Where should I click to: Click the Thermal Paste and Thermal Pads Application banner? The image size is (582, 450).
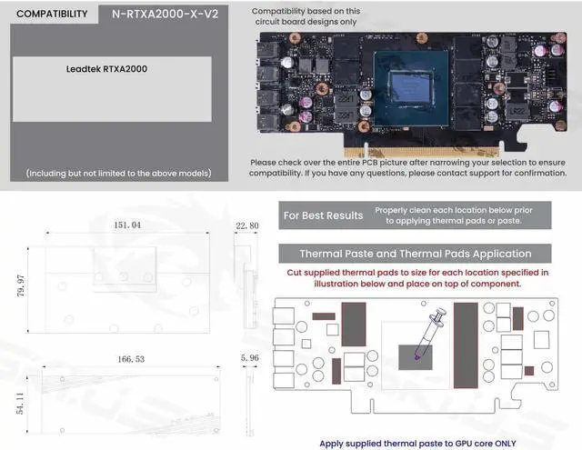pos(415,254)
